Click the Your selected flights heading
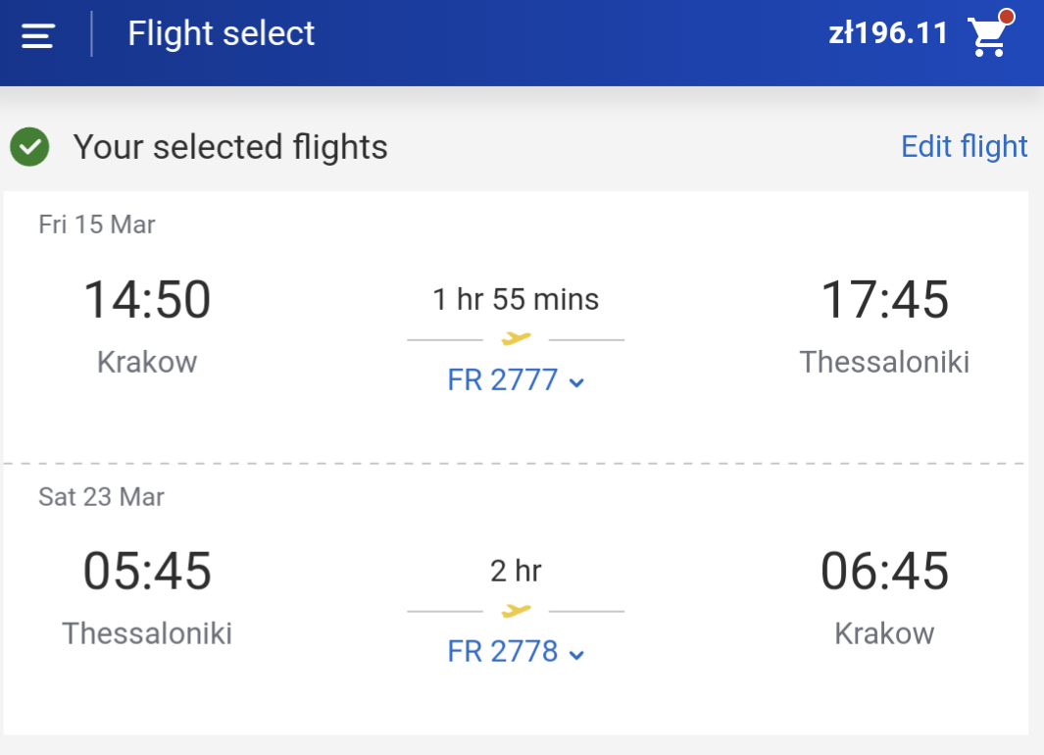Image resolution: width=1044 pixels, height=755 pixels. 230,147
